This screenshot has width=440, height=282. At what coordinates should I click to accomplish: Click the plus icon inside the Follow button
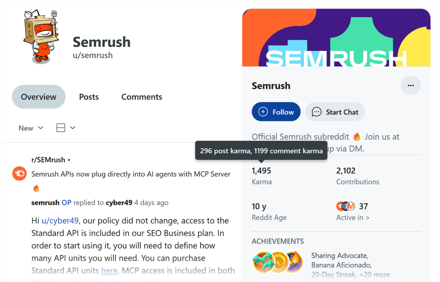(264, 112)
